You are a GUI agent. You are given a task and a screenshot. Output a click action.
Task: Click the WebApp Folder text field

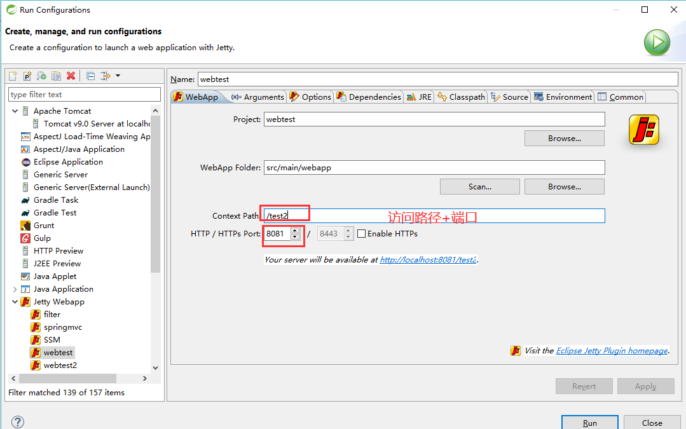tap(434, 168)
